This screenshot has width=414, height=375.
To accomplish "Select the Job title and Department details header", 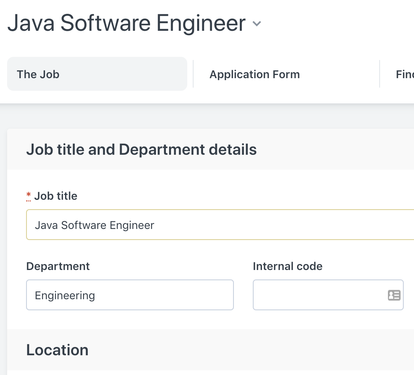I will coord(141,150).
